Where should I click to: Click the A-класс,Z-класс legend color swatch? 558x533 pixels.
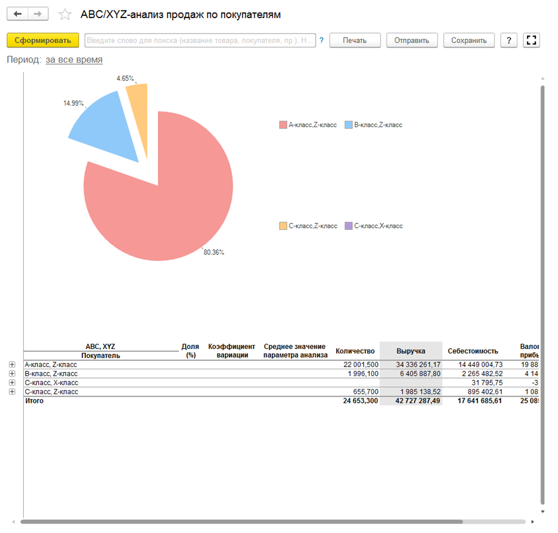[x=283, y=125]
